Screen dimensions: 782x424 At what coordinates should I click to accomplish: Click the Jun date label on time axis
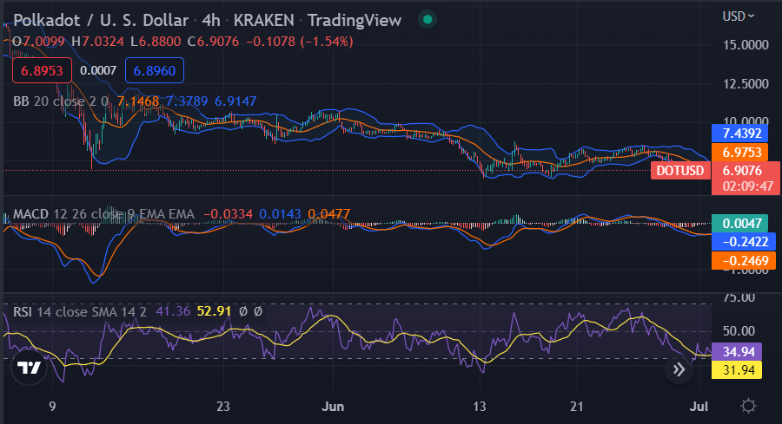point(333,407)
